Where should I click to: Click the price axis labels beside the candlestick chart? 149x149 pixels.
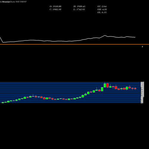point(142,93)
